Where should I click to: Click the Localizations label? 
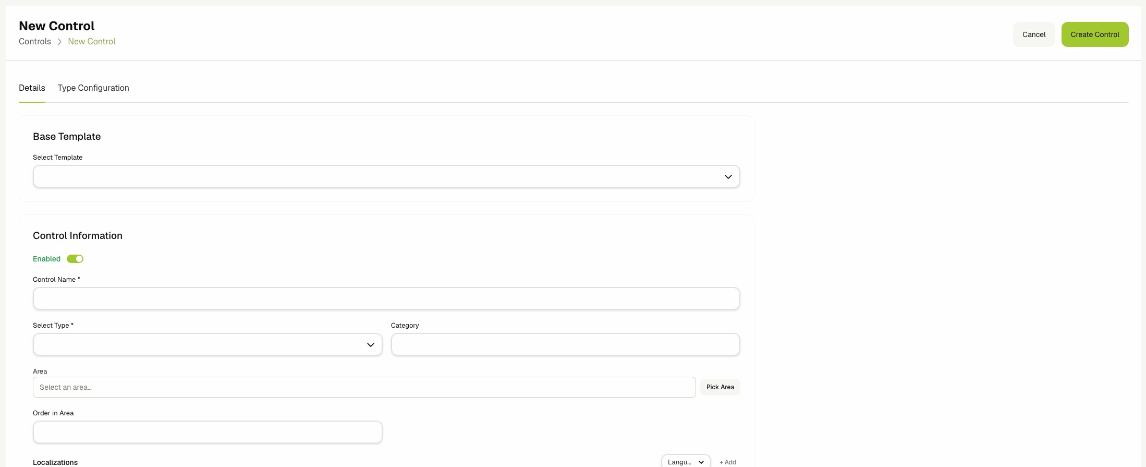(55, 462)
